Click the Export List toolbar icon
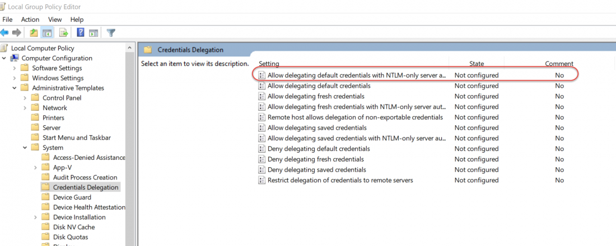616x246 pixels. tap(64, 32)
